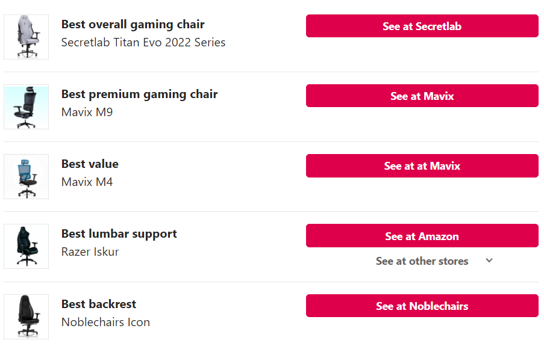Open the Best overall gaming chair heading
Image resolution: width=544 pixels, height=349 pixels.
[x=133, y=25]
